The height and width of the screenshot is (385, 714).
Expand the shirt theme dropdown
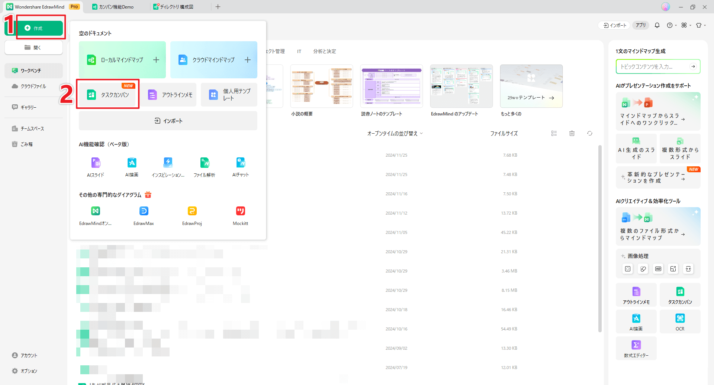tap(701, 25)
